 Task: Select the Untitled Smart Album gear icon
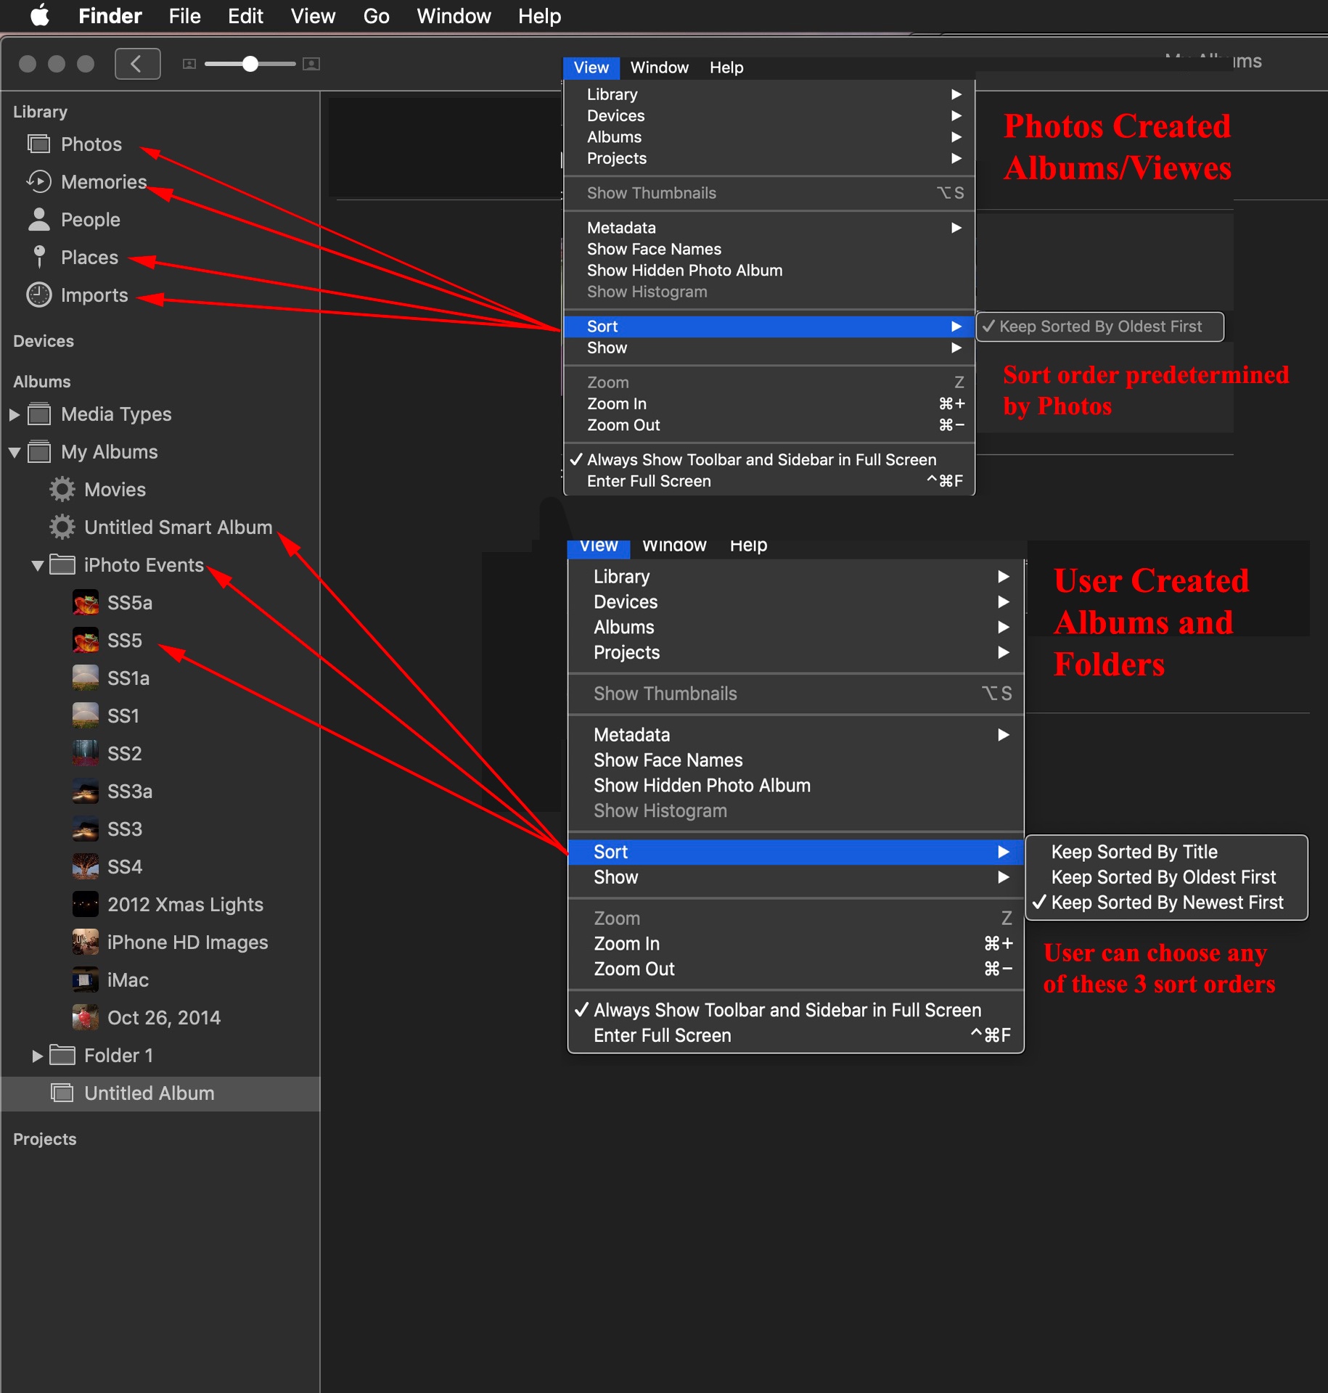click(x=62, y=527)
